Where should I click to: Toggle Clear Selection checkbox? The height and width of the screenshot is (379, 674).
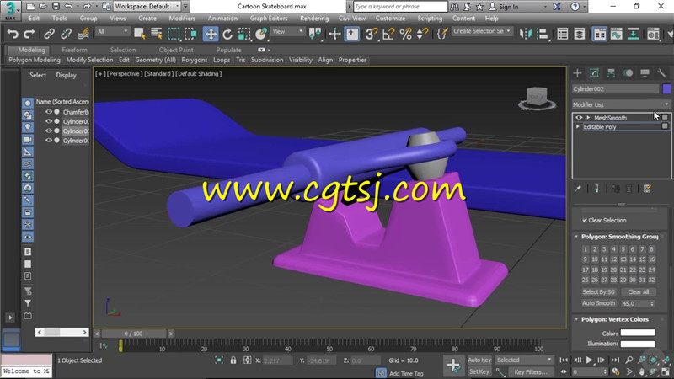[585, 220]
